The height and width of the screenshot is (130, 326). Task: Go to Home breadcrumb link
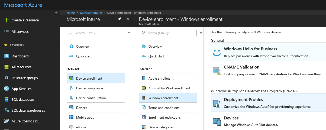[x=71, y=13]
